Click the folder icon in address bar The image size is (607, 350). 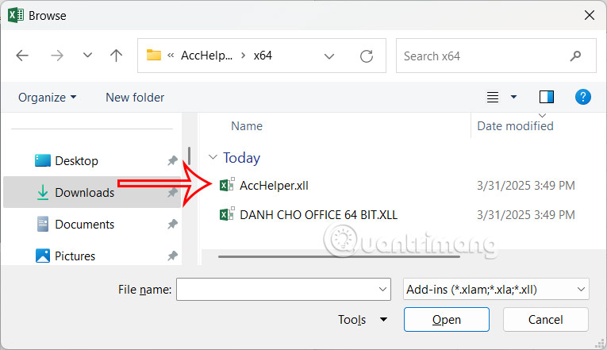154,55
